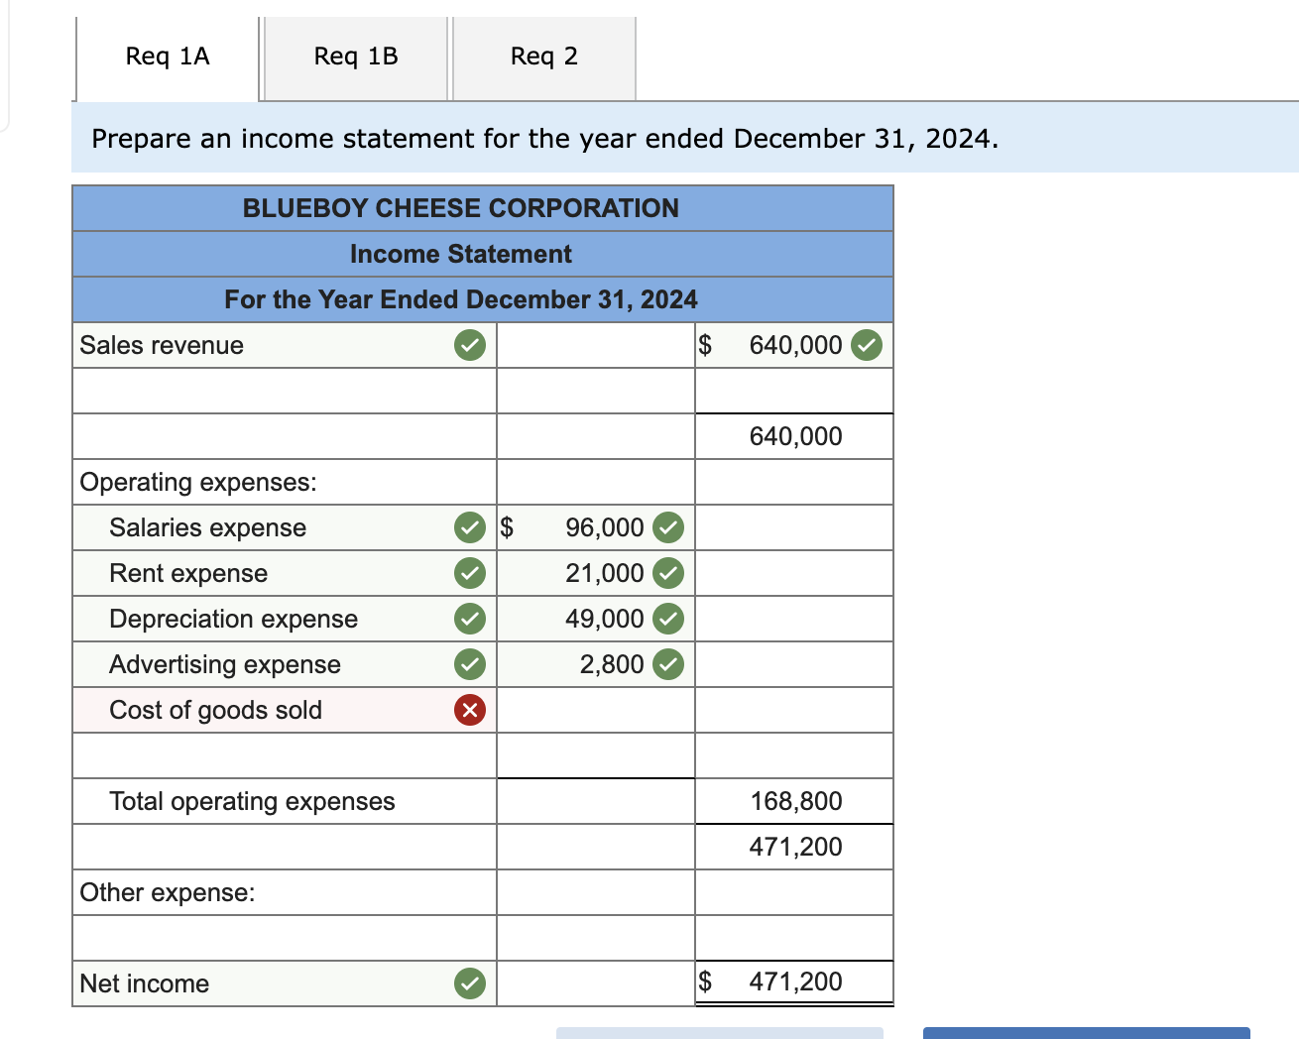Switch to the Req 1B tab

(354, 57)
